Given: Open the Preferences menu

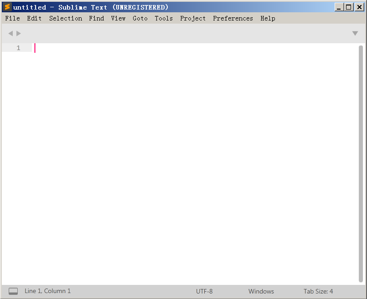Looking at the screenshot, I should tap(233, 18).
